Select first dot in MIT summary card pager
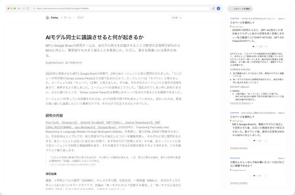295x195 pixels. 254,140
